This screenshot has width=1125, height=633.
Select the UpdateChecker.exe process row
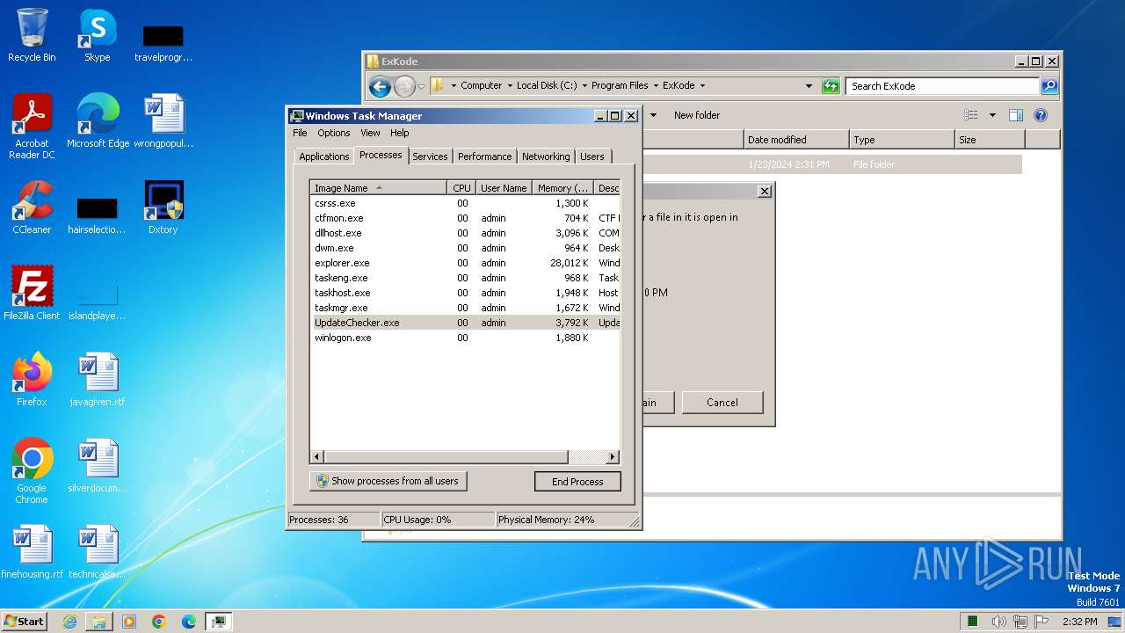click(x=465, y=323)
